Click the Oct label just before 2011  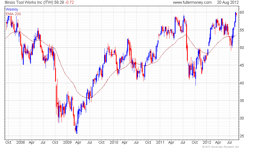click(148, 143)
